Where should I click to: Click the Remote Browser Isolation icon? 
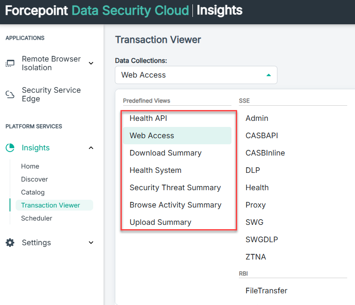[x=10, y=63]
